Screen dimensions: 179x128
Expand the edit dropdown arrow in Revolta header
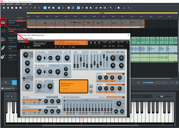coord(25,47)
